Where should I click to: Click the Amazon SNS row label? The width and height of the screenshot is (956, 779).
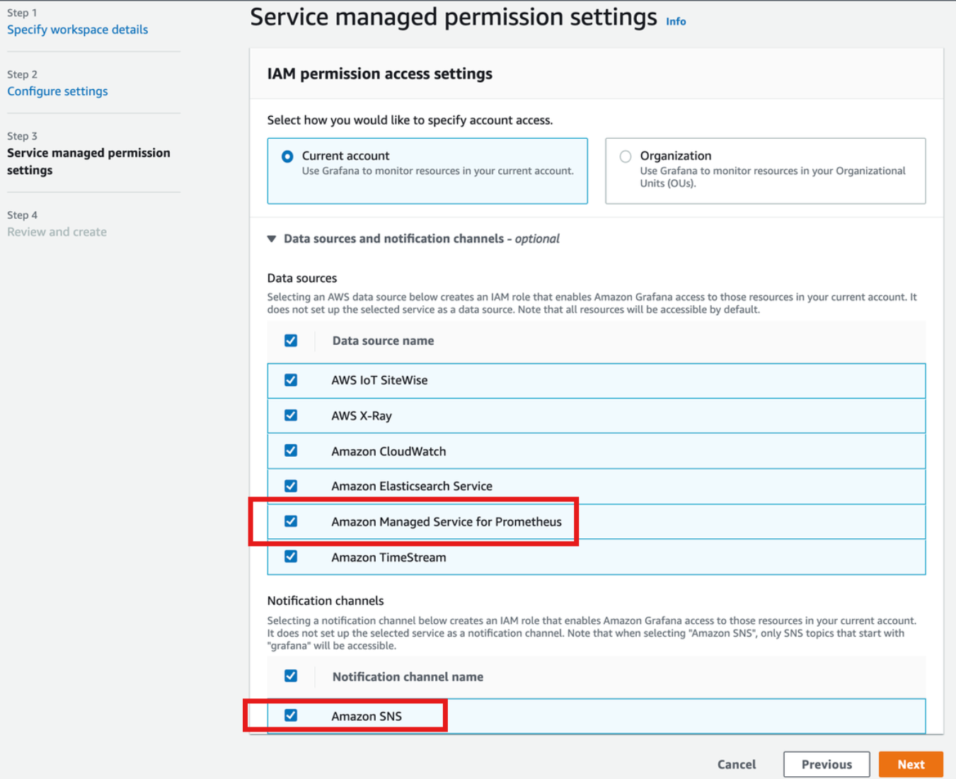367,716
